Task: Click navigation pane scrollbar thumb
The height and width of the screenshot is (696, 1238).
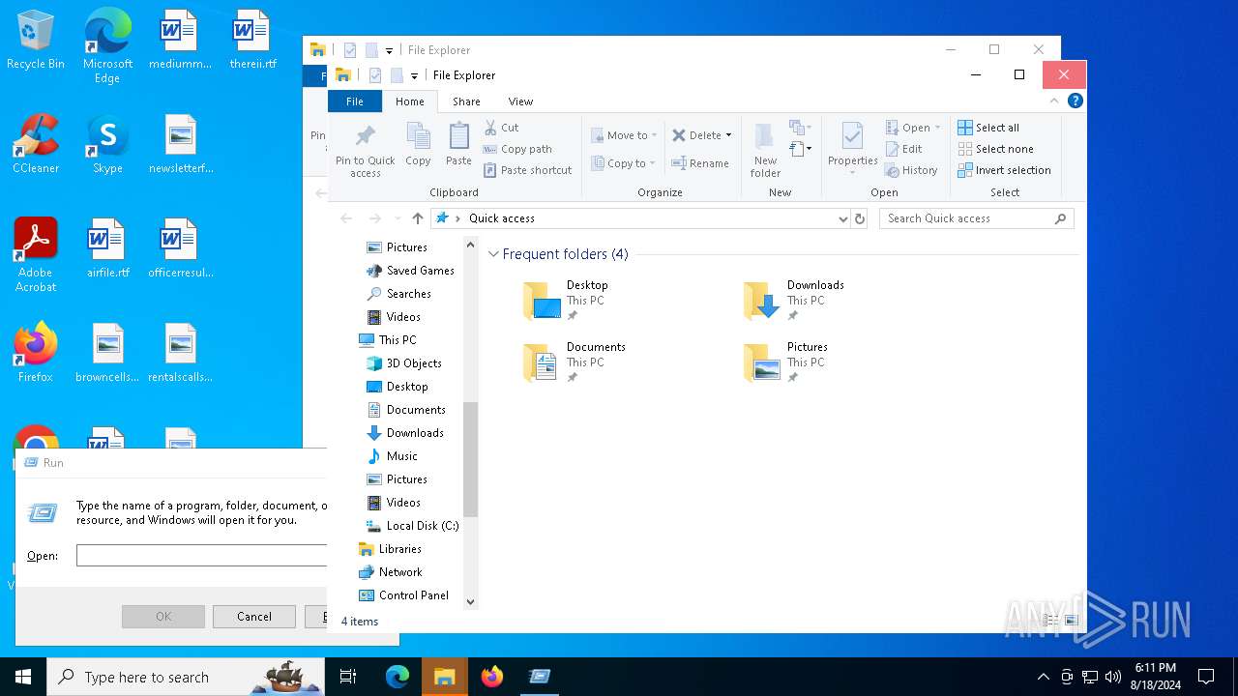Action: 471,459
